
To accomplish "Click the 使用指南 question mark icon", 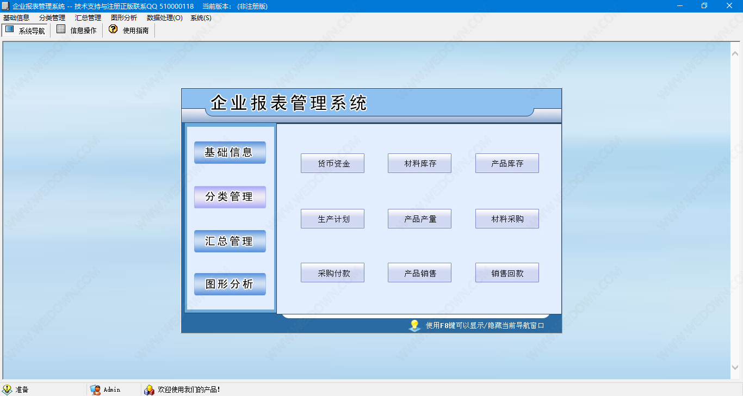I will tap(113, 29).
